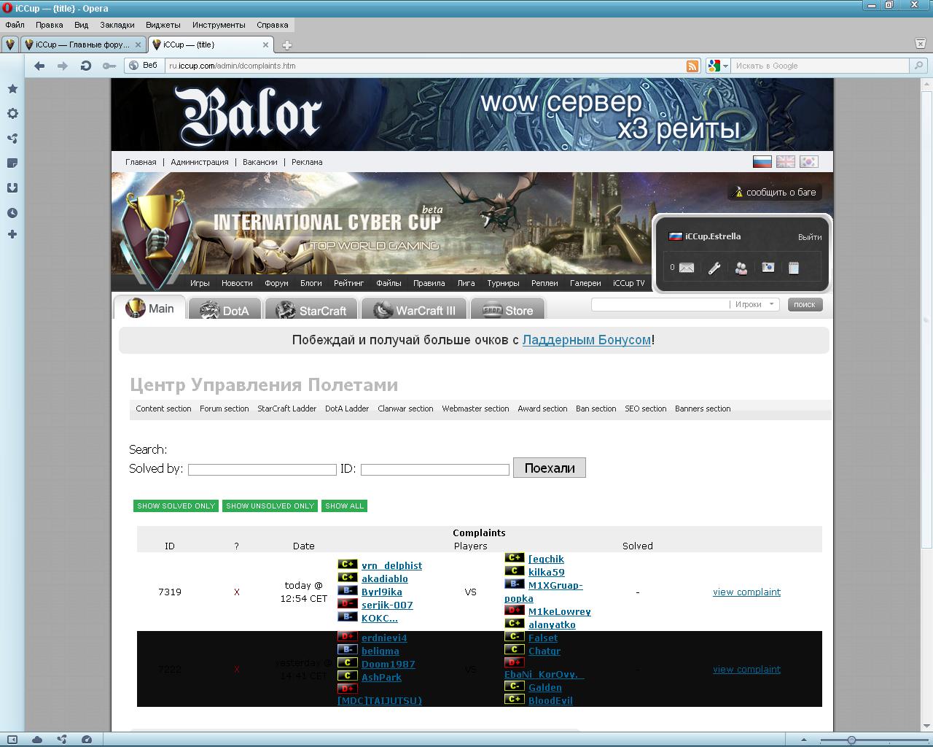The image size is (933, 747).
Task: Switch site language to Korean flag
Action: click(809, 162)
